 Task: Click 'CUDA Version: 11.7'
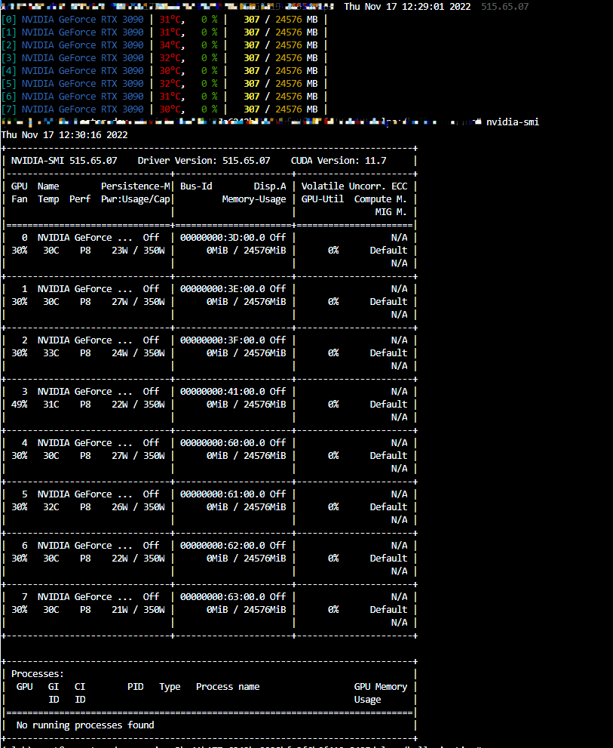tap(339, 161)
